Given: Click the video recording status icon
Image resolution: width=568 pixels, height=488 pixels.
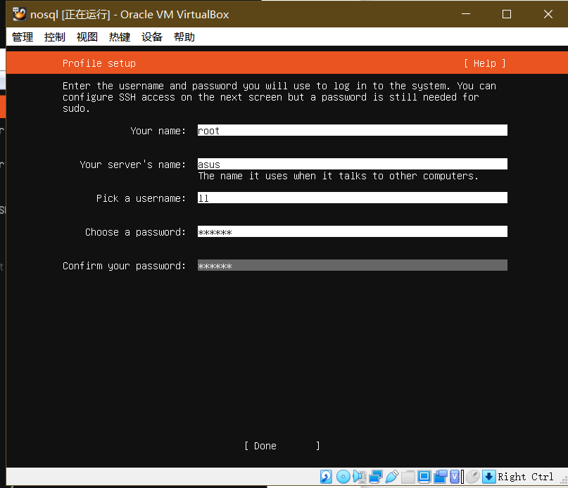Looking at the screenshot, I should click(441, 477).
